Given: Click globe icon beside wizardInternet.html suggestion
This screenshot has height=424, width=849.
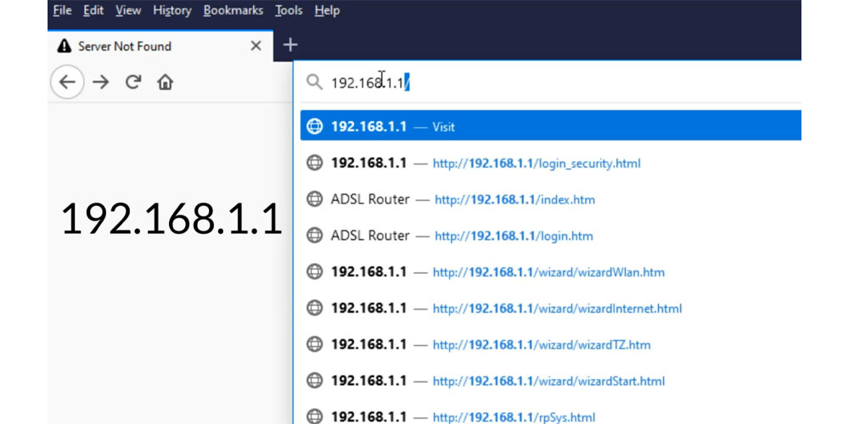Looking at the screenshot, I should 315,309.
